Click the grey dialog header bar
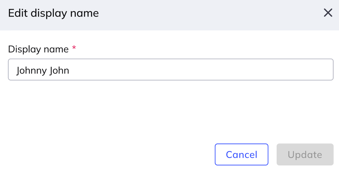Screen dimensions: 339x172 point(184,14)
